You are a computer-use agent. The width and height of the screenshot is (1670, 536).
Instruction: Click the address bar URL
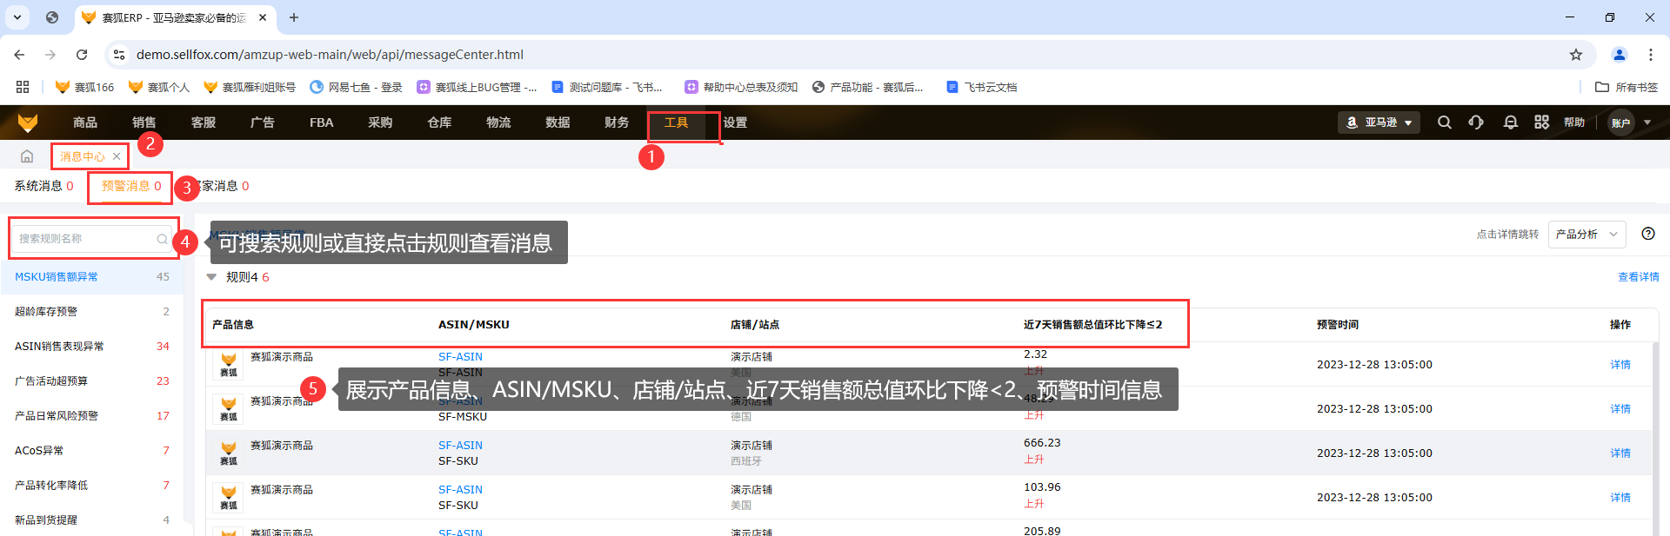[x=330, y=55]
